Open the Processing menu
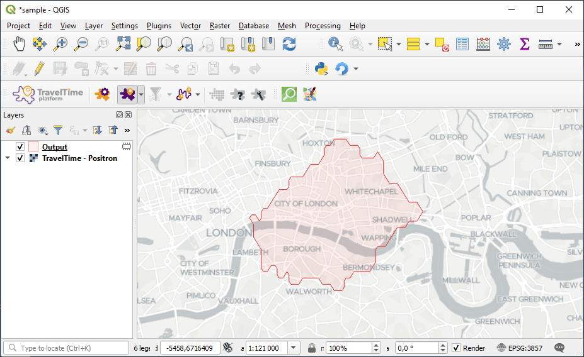The image size is (584, 357). [x=323, y=26]
